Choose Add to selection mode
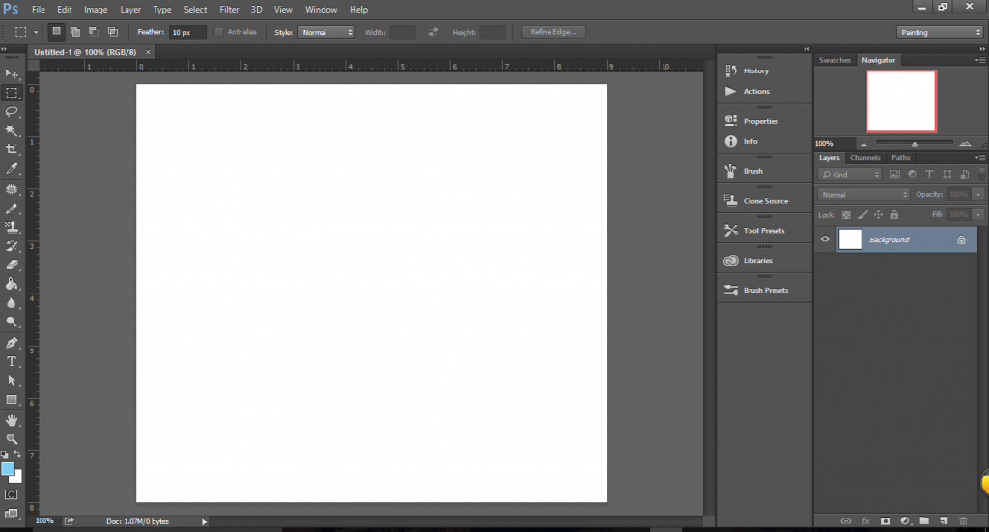The height and width of the screenshot is (532, 989). pyautogui.click(x=75, y=32)
